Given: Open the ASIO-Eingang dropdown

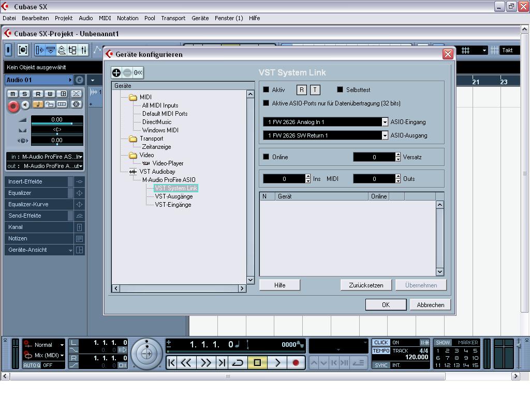Looking at the screenshot, I should 385,122.
